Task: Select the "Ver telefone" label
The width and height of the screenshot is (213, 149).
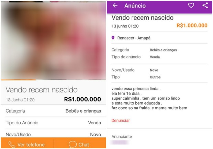Action: 31,145
